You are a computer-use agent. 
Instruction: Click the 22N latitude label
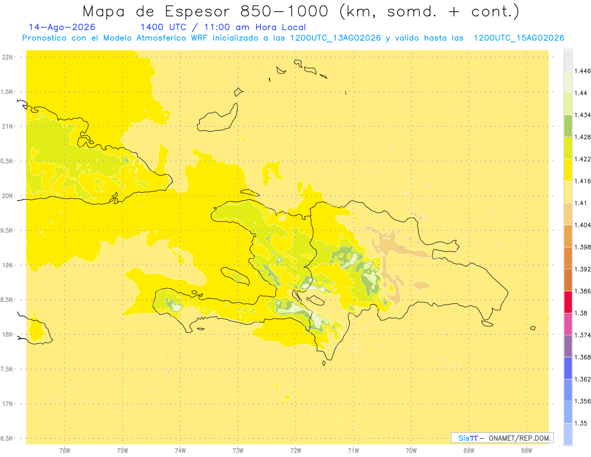point(8,57)
